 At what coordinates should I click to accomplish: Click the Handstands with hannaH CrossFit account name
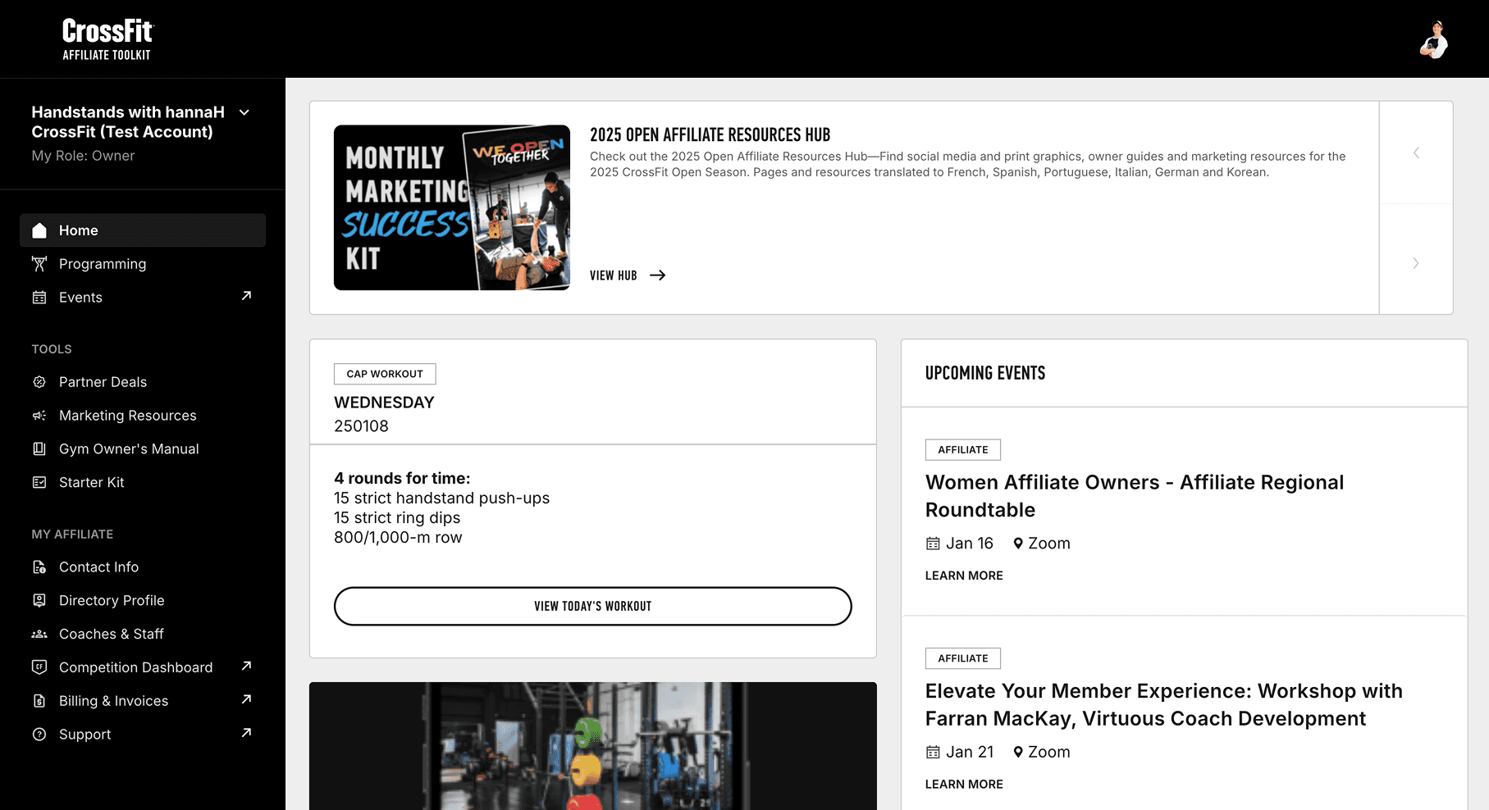tap(128, 122)
